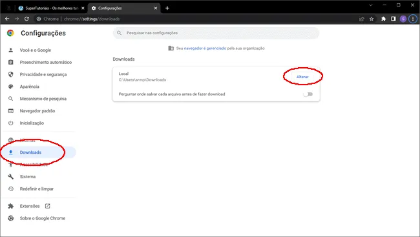Click the clipboard icon beside Preenchimento automático
The width and height of the screenshot is (420, 237).
(x=11, y=62)
